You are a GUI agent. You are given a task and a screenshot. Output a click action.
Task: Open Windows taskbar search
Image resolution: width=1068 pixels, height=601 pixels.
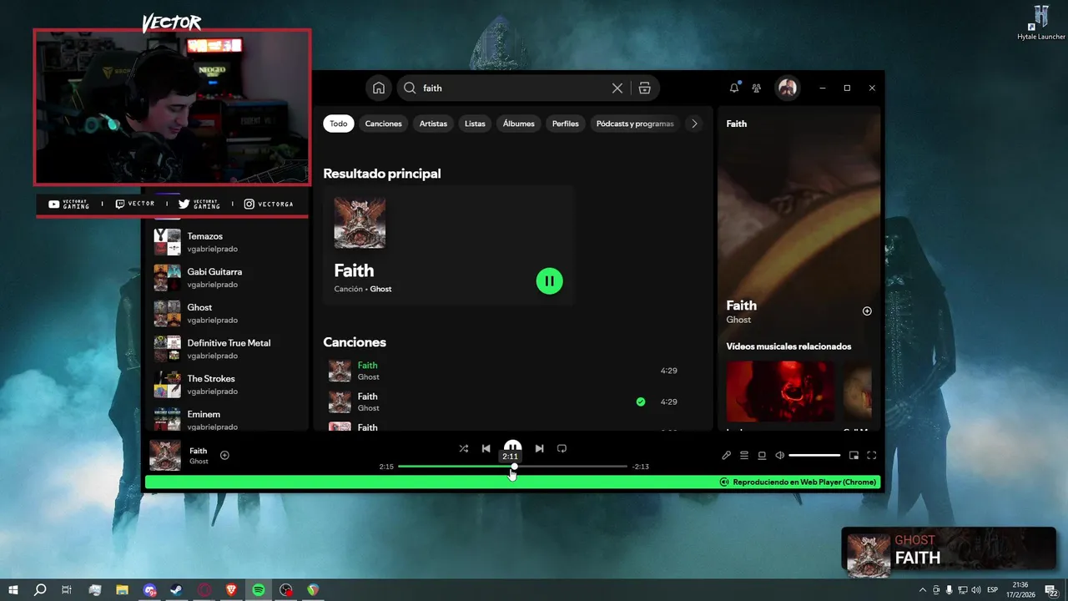(x=40, y=590)
